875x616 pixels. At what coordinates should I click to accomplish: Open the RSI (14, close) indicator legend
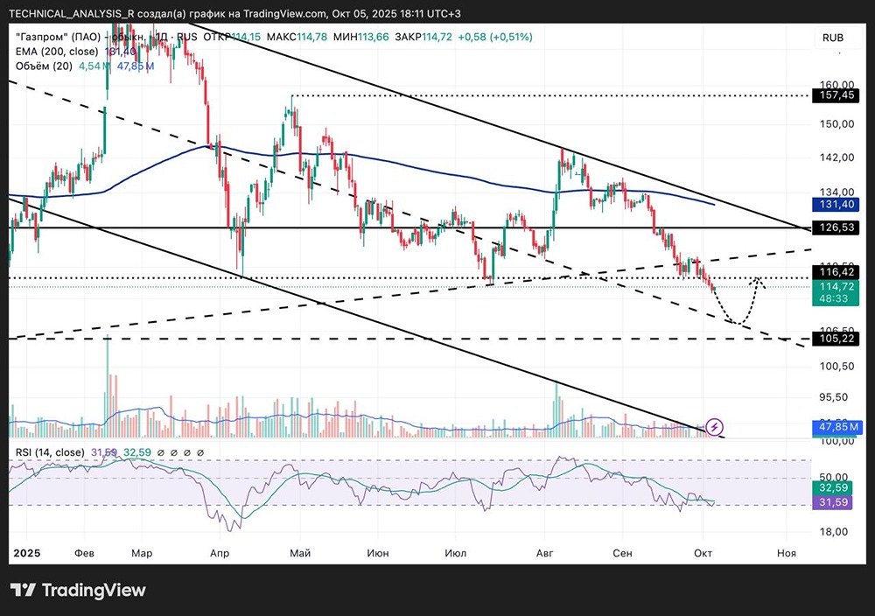[50, 452]
